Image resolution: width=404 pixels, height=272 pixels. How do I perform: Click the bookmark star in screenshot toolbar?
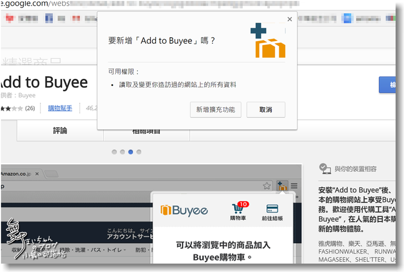(x=266, y=185)
